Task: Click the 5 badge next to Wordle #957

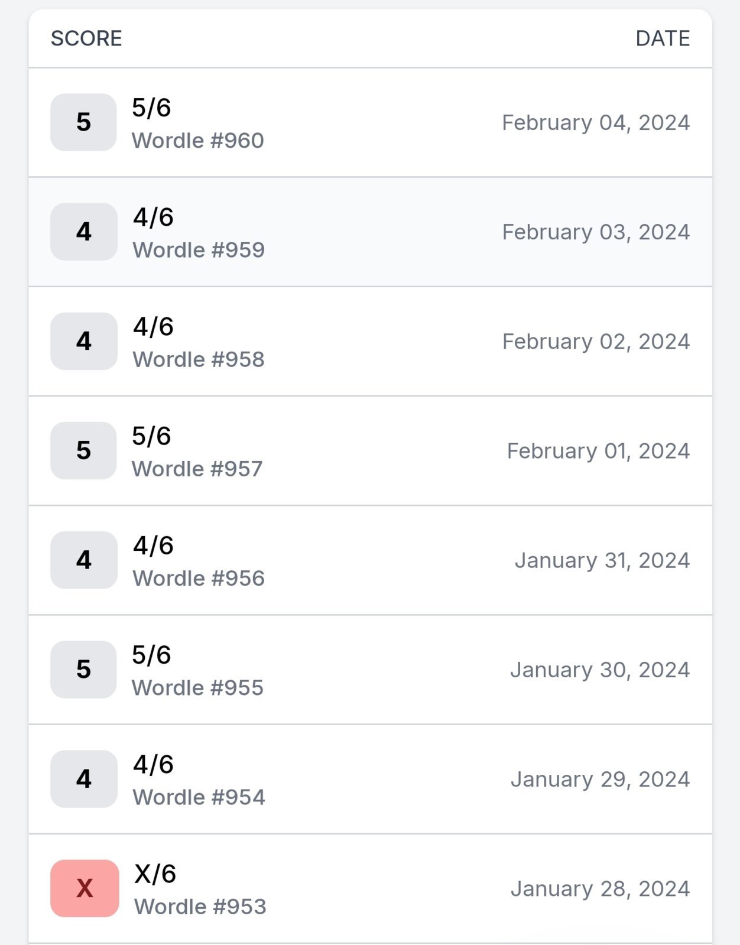Action: click(x=83, y=450)
